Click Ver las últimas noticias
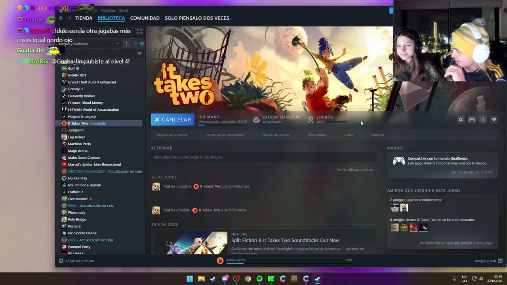The image size is (507, 285). click(x=355, y=169)
